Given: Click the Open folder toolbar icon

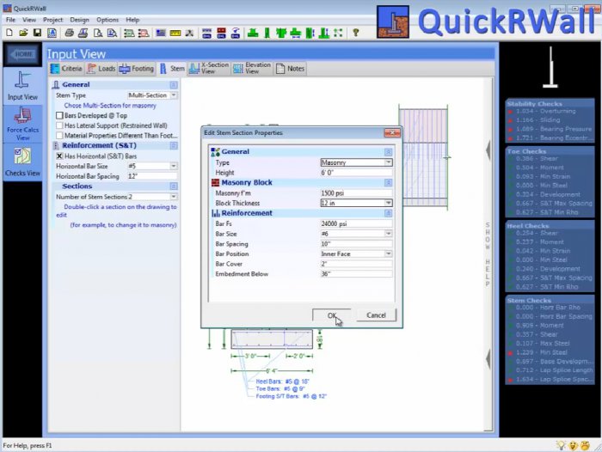Looking at the screenshot, I should coord(23,33).
